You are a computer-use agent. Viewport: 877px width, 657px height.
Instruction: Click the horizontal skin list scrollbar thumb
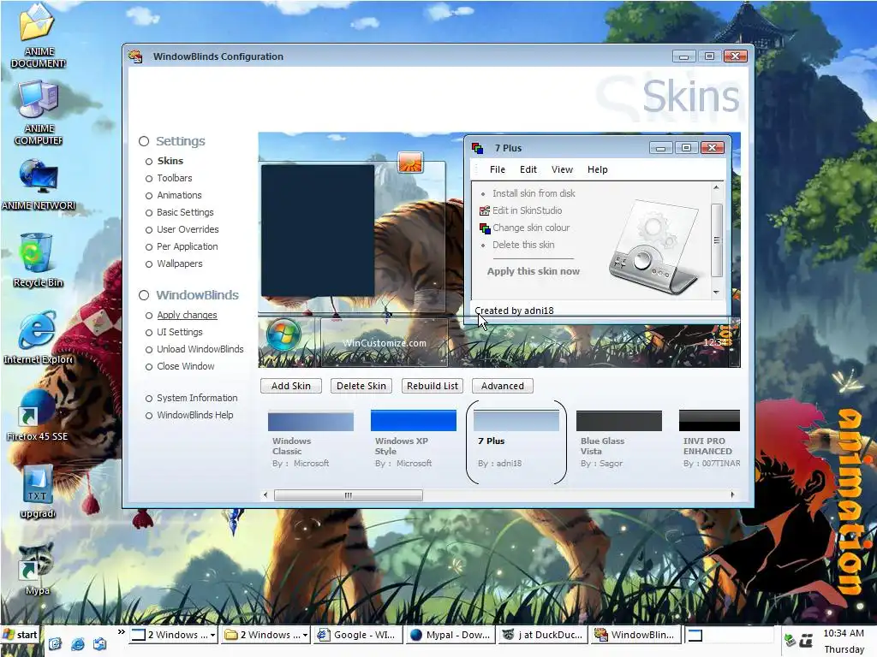tap(348, 495)
